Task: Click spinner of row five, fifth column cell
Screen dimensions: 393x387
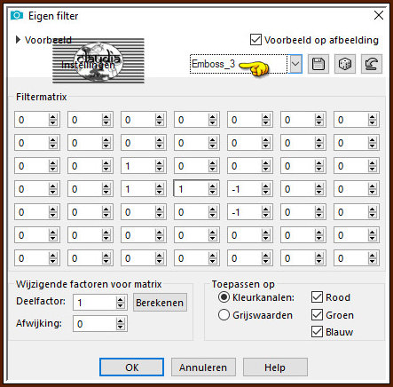Action: 266,212
